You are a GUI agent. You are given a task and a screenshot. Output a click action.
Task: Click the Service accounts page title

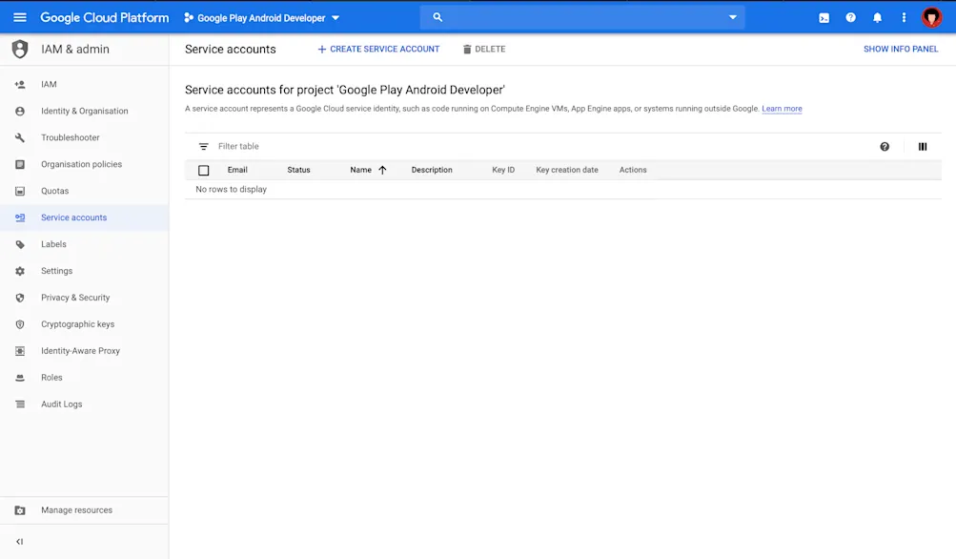click(x=231, y=49)
